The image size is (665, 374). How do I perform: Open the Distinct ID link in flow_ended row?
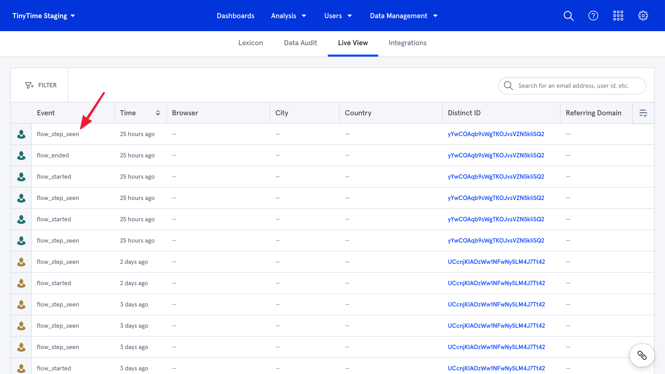[496, 155]
